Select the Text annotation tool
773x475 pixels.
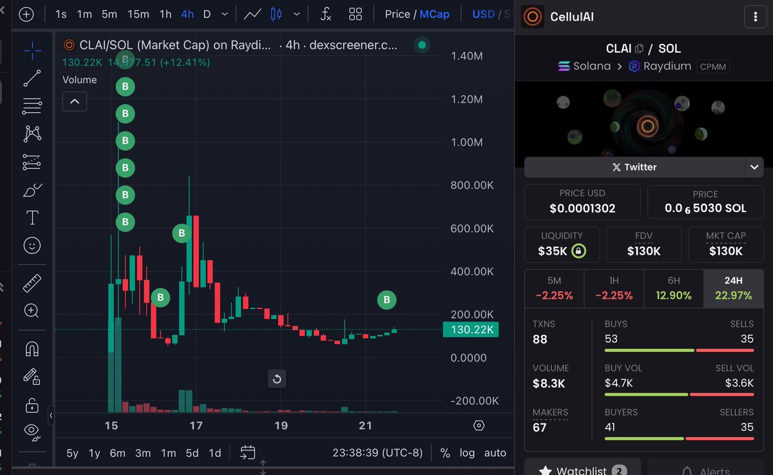32,218
